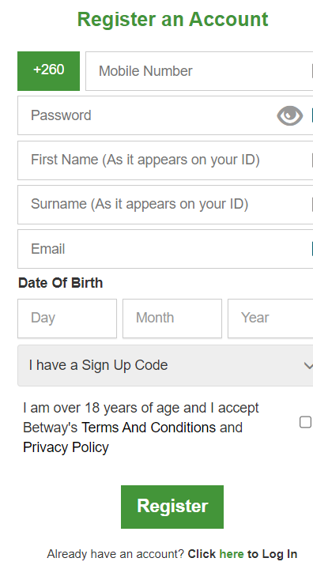Tick the over 18 terms checkbox
This screenshot has height=573, width=313.
pos(305,422)
